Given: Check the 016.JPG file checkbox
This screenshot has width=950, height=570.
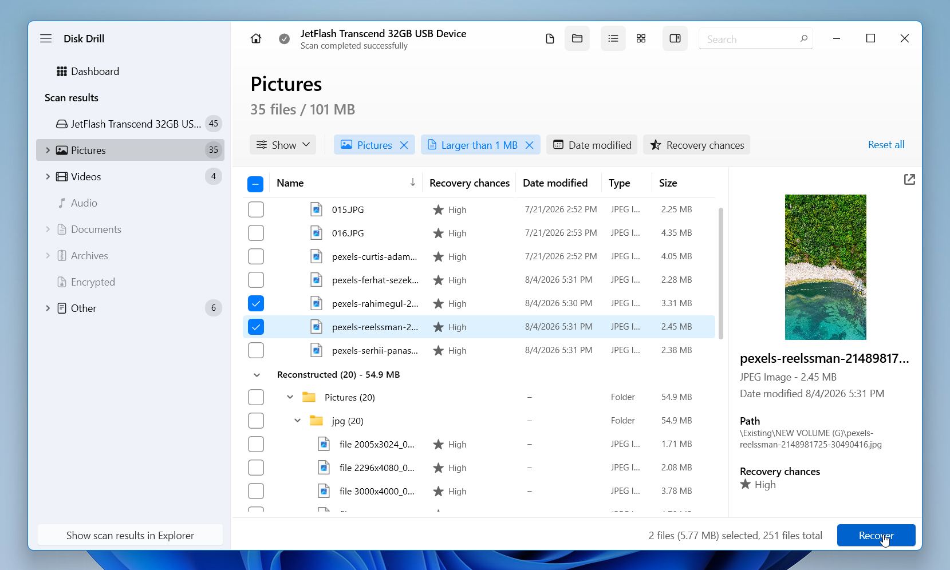Looking at the screenshot, I should click(256, 233).
